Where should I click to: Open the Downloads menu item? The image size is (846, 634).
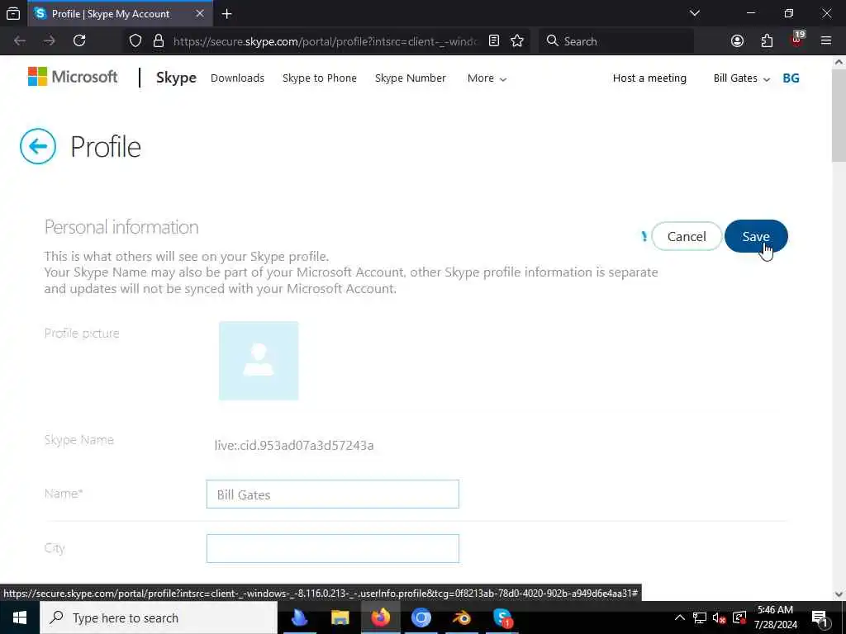click(237, 78)
